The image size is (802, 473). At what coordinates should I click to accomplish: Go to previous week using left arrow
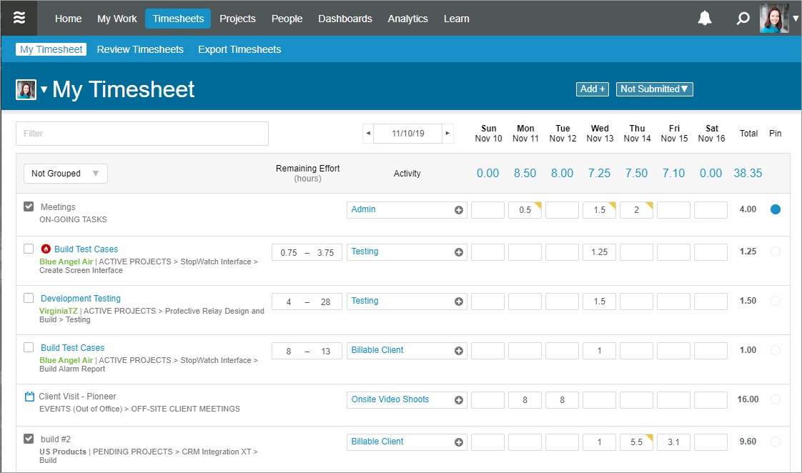click(x=368, y=134)
